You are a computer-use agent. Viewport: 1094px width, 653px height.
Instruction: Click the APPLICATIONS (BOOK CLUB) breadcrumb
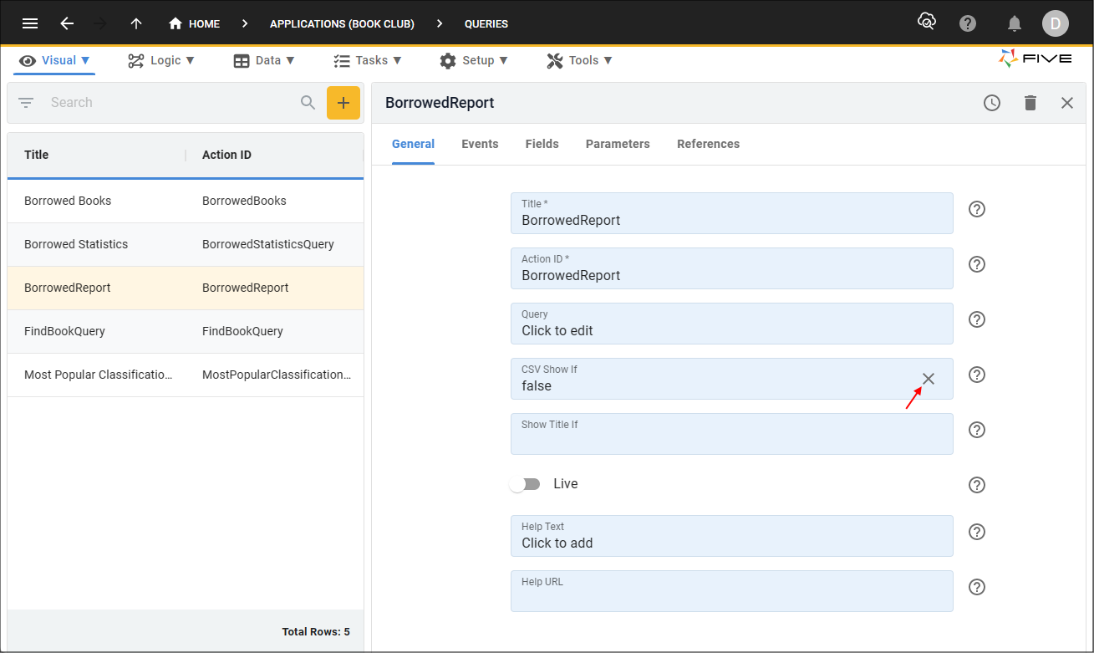(342, 23)
